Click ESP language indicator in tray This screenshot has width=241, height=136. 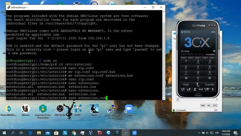pyautogui.click(x=217, y=133)
